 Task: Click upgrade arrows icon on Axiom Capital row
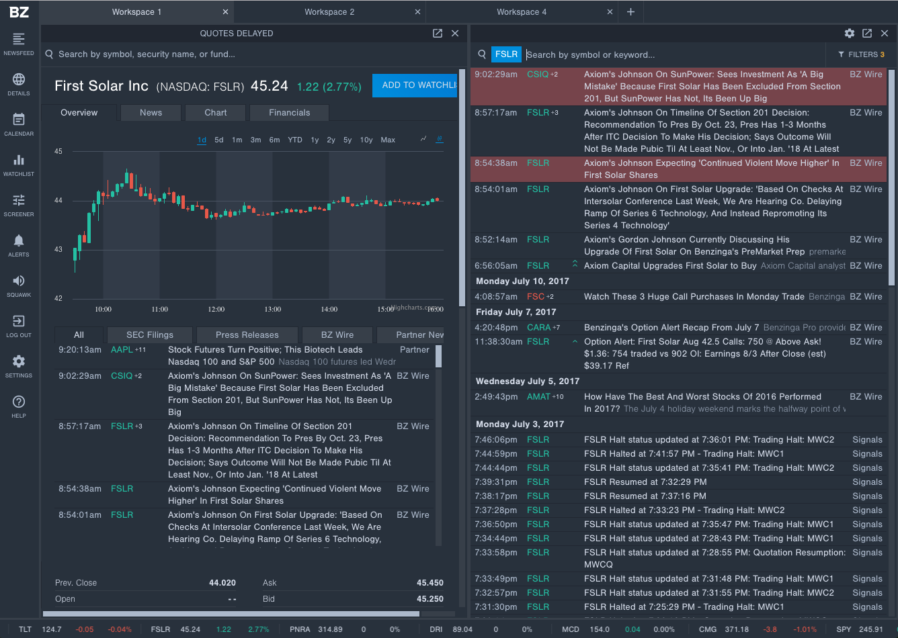click(575, 263)
